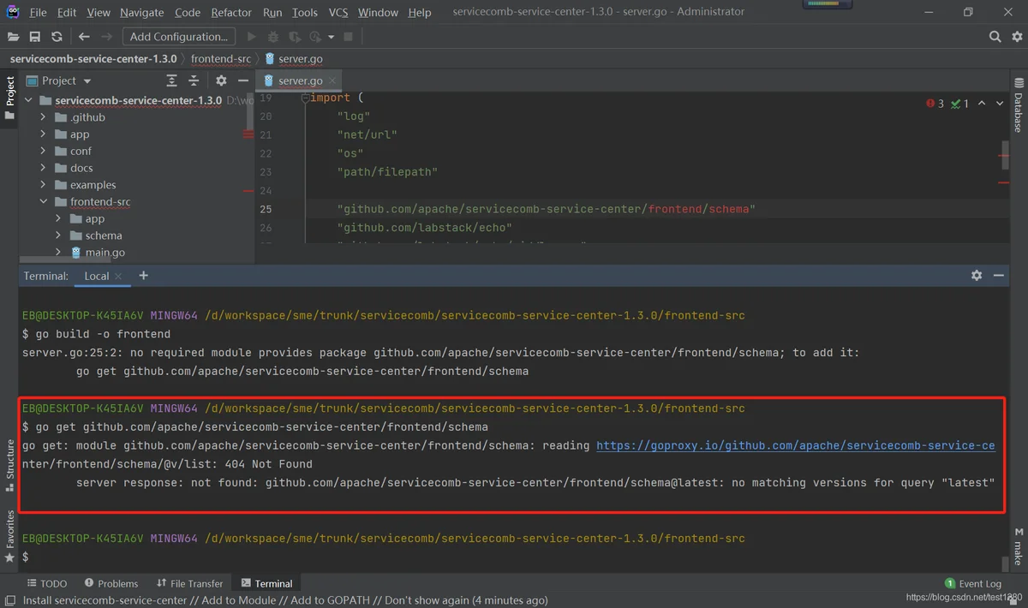Click the Open folder toolbar icon
This screenshot has height=608, width=1028.
(x=13, y=37)
